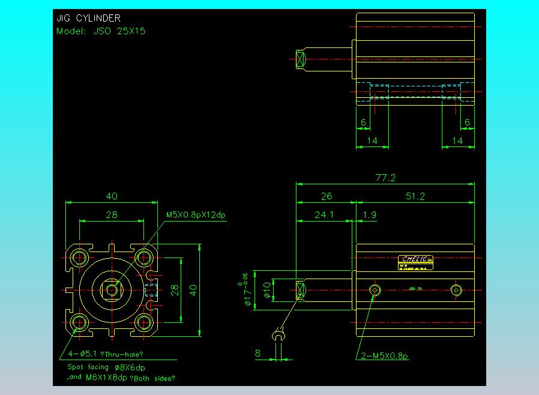
Task: Click the 1.9 dimension value
Action: tap(370, 215)
